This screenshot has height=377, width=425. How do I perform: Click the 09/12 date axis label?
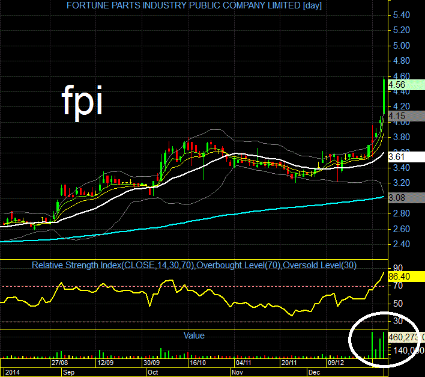[x=336, y=363]
